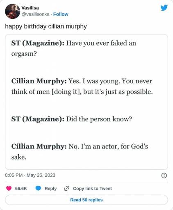The image size is (173, 210).
Task: Click the 'happy birthday cillian murphy' tweet text
Action: 46,26
